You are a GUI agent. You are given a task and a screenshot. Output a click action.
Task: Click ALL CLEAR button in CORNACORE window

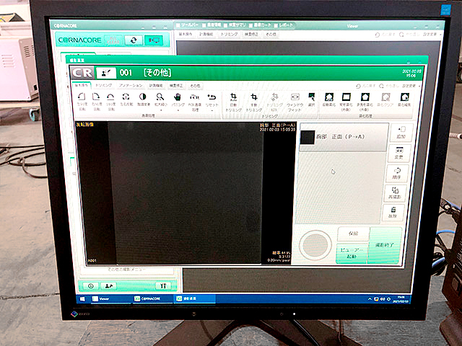[x=113, y=40]
